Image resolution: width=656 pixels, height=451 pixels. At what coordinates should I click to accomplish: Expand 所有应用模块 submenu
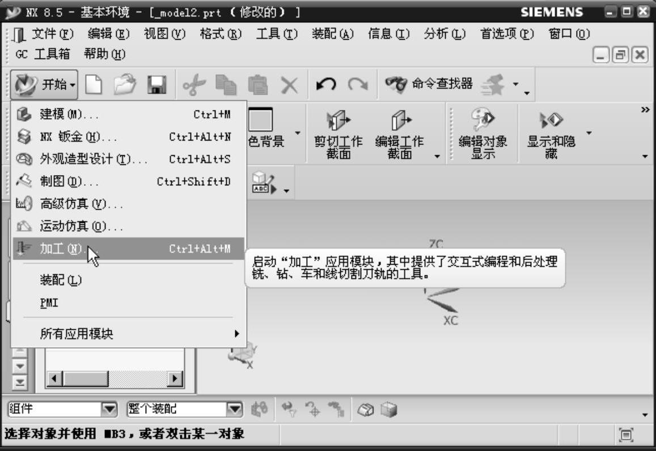point(128,334)
